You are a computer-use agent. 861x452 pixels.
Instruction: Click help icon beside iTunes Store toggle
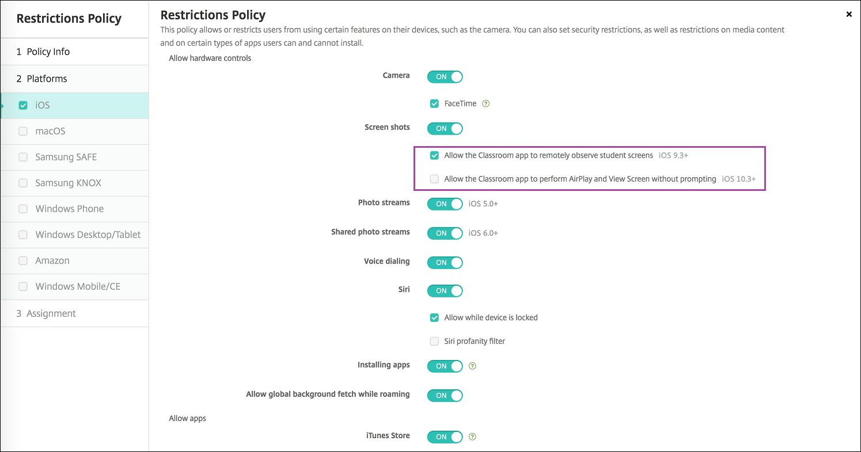tap(472, 436)
